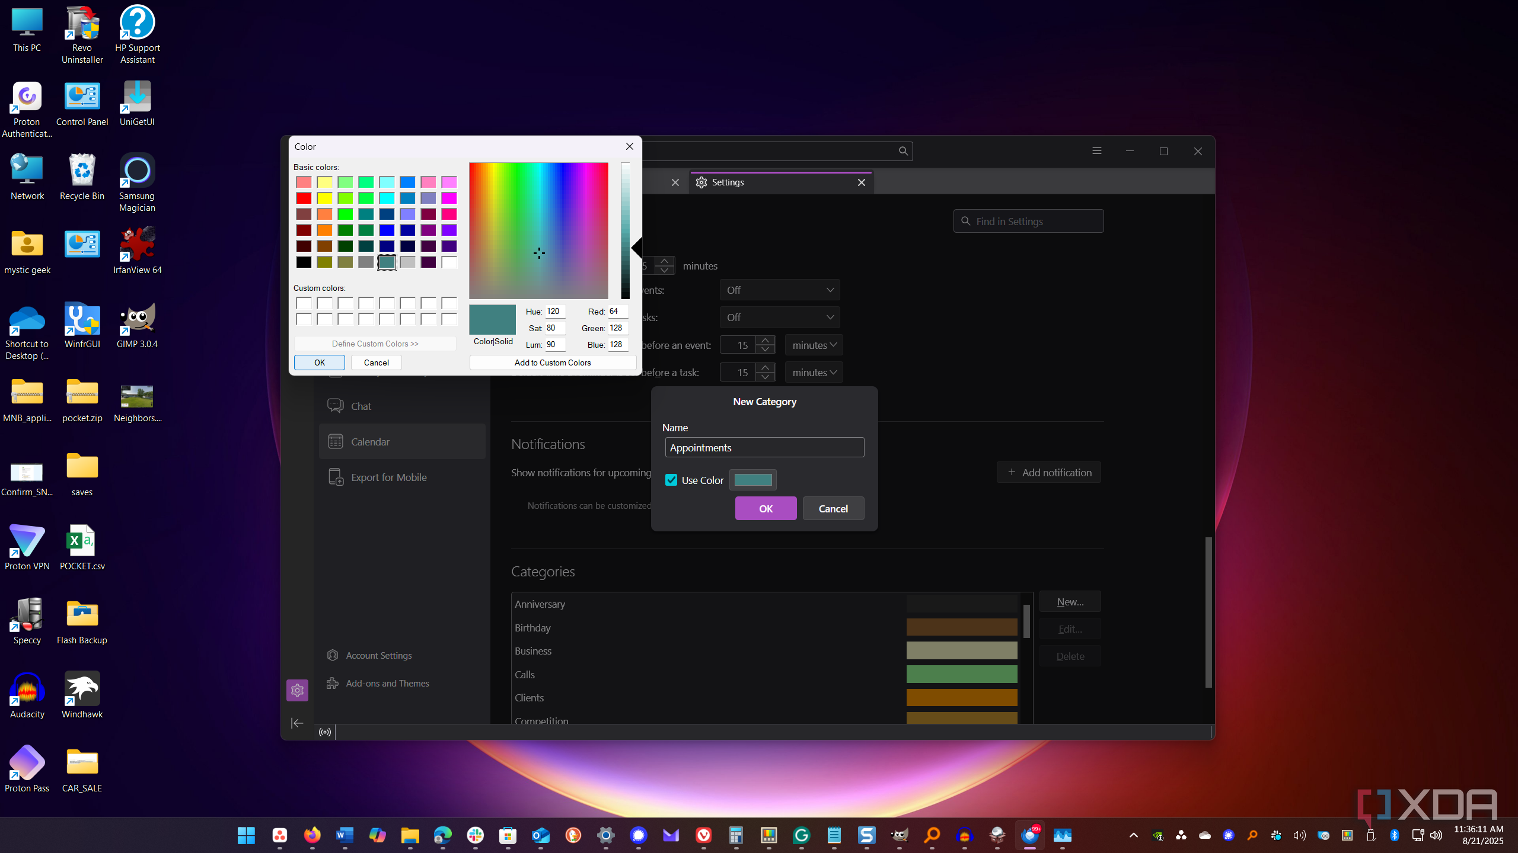Click the luminance slider bar in Color dialog
This screenshot has height=853, width=1518.
tap(625, 231)
